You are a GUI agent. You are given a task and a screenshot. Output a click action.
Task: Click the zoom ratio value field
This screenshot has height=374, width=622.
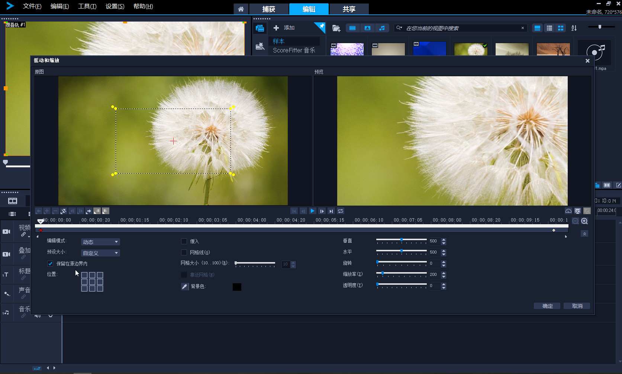(x=435, y=275)
